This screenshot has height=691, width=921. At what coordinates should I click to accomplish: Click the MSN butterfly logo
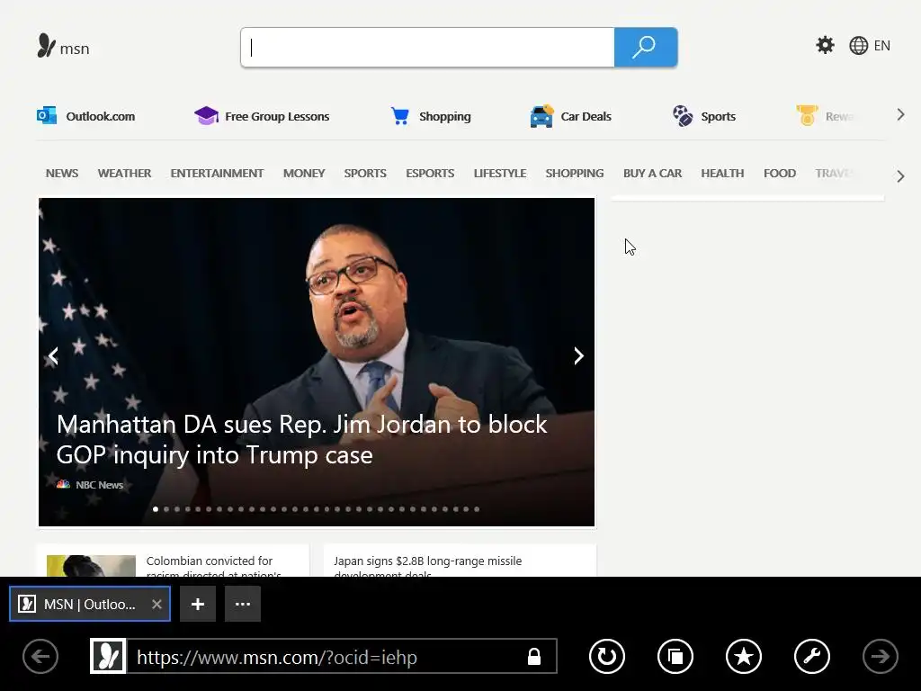[47, 46]
